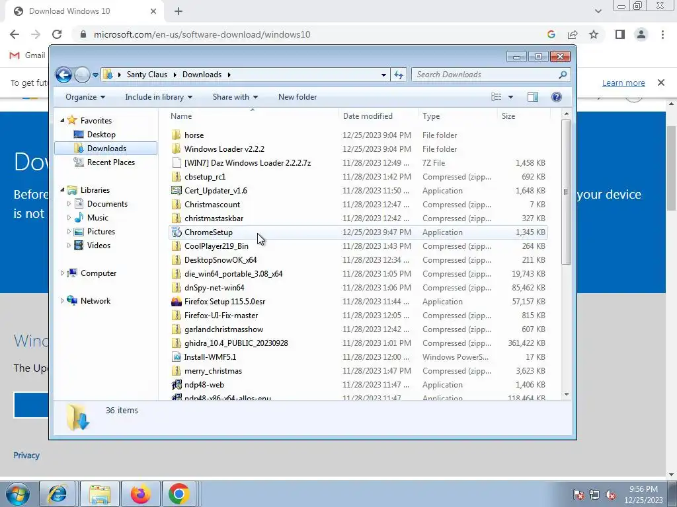Click the search magnifier in Search Downloads
The height and width of the screenshot is (507, 677).
click(562, 75)
